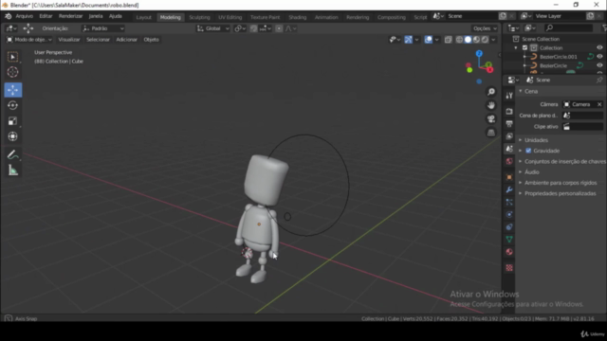607x341 pixels.
Task: Hide the Collection via its eye icon
Action: pyautogui.click(x=599, y=47)
